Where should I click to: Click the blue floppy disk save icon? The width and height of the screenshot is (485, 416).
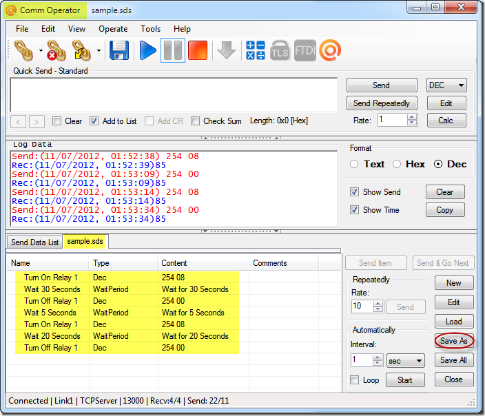[119, 50]
